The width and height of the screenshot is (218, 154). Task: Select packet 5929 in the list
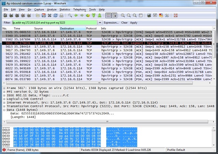tap(107, 65)
